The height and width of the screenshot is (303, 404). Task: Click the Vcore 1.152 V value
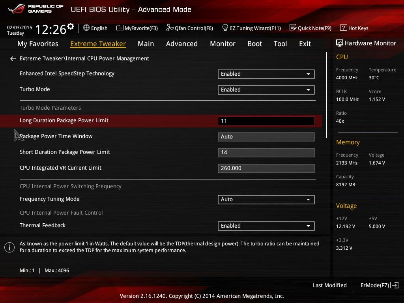point(377,99)
